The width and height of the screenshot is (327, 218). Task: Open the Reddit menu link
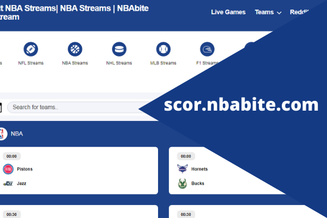pyautogui.click(x=299, y=12)
